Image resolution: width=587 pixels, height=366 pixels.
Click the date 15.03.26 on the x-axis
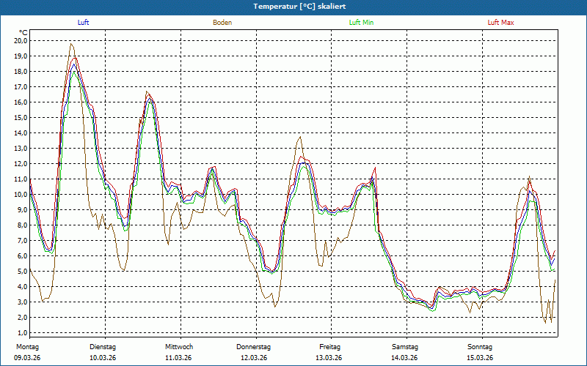480,358
